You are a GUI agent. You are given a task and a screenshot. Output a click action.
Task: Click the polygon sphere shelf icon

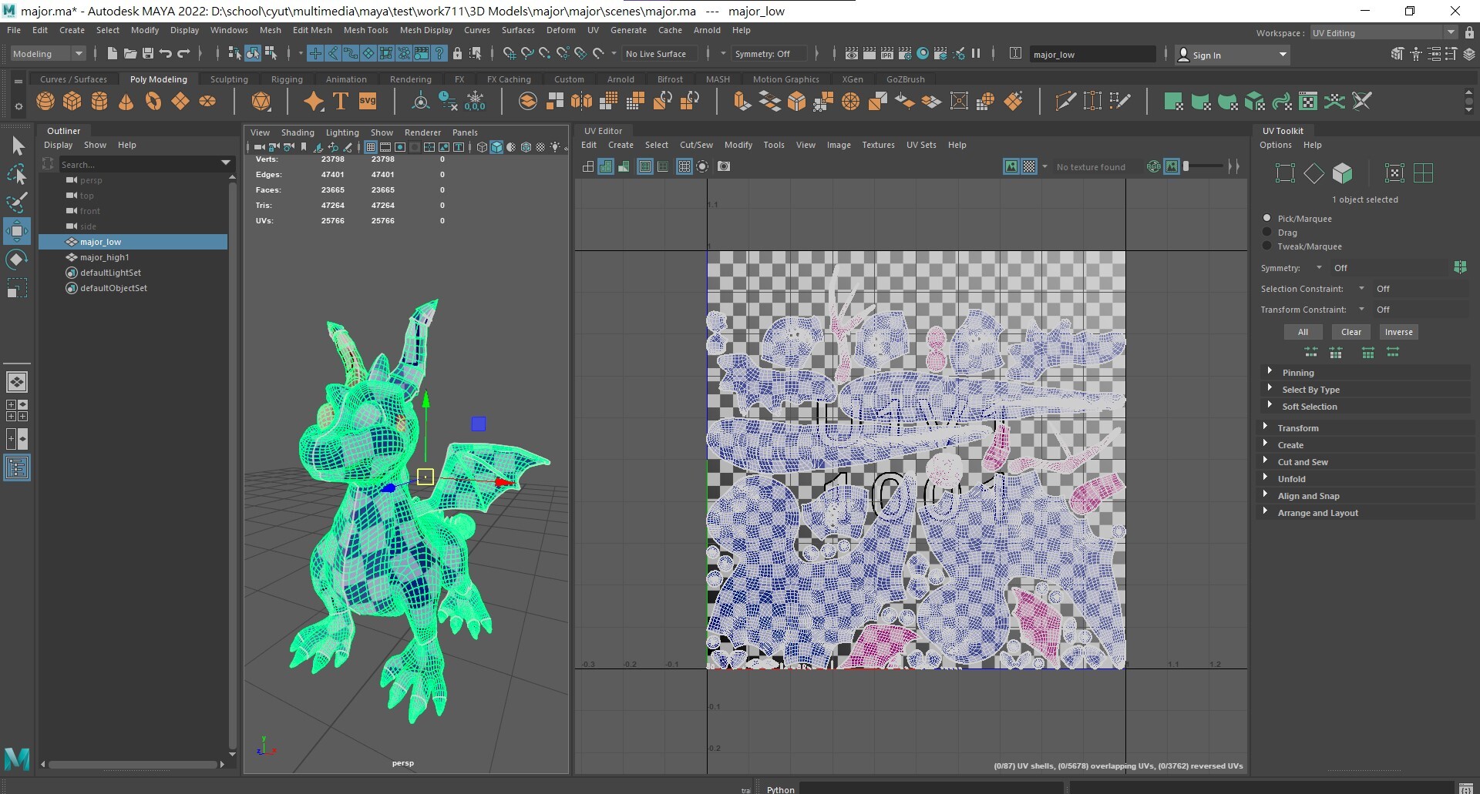click(45, 102)
